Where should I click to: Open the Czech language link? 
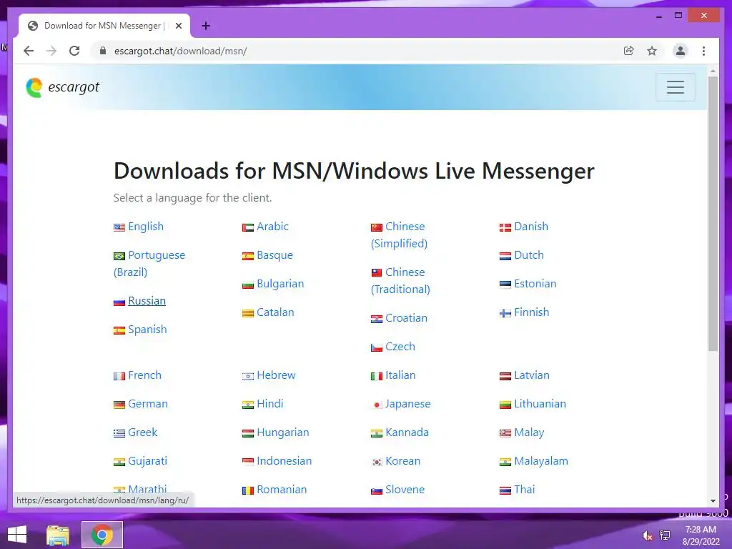point(400,347)
